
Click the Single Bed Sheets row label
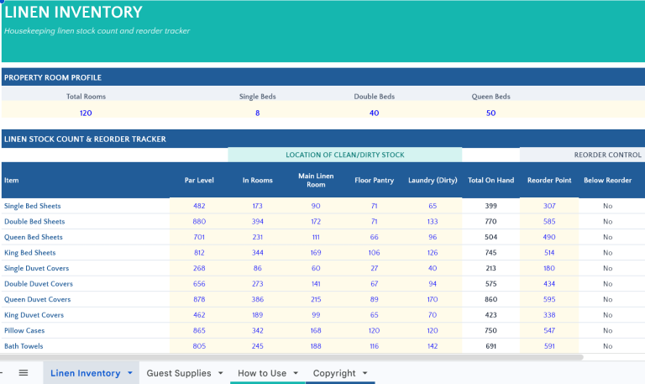click(x=33, y=206)
